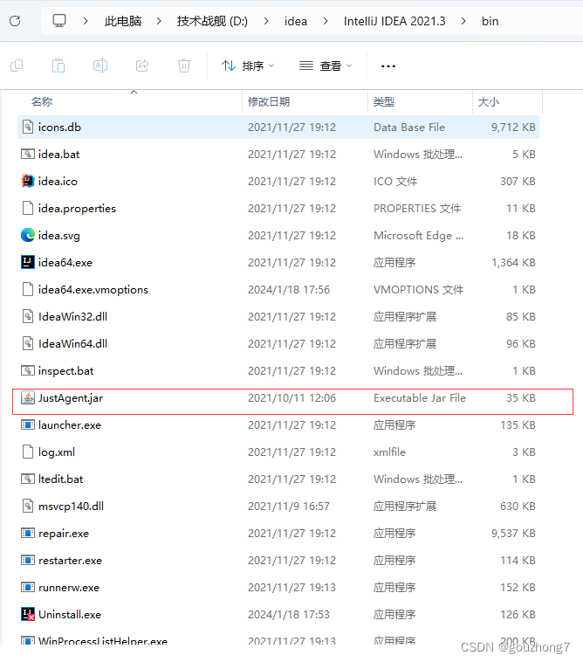The image size is (583, 662).
Task: Click the computer monitor icon in breadcrumb
Action: [x=59, y=21]
